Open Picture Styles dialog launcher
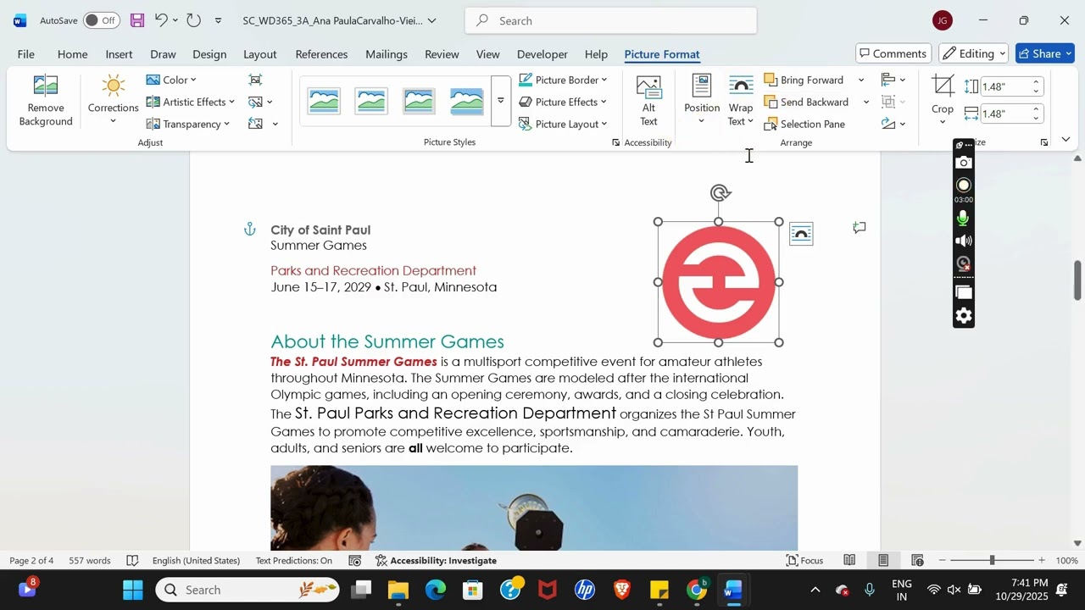1085x610 pixels. pos(615,142)
